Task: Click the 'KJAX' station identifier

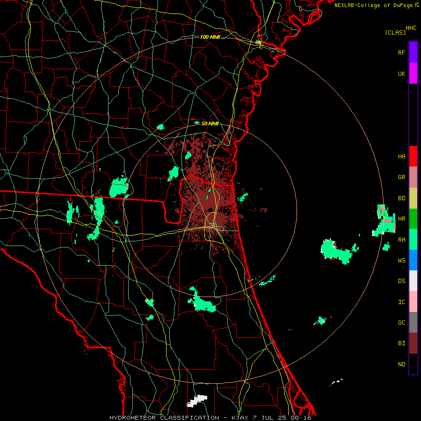Action: click(240, 418)
